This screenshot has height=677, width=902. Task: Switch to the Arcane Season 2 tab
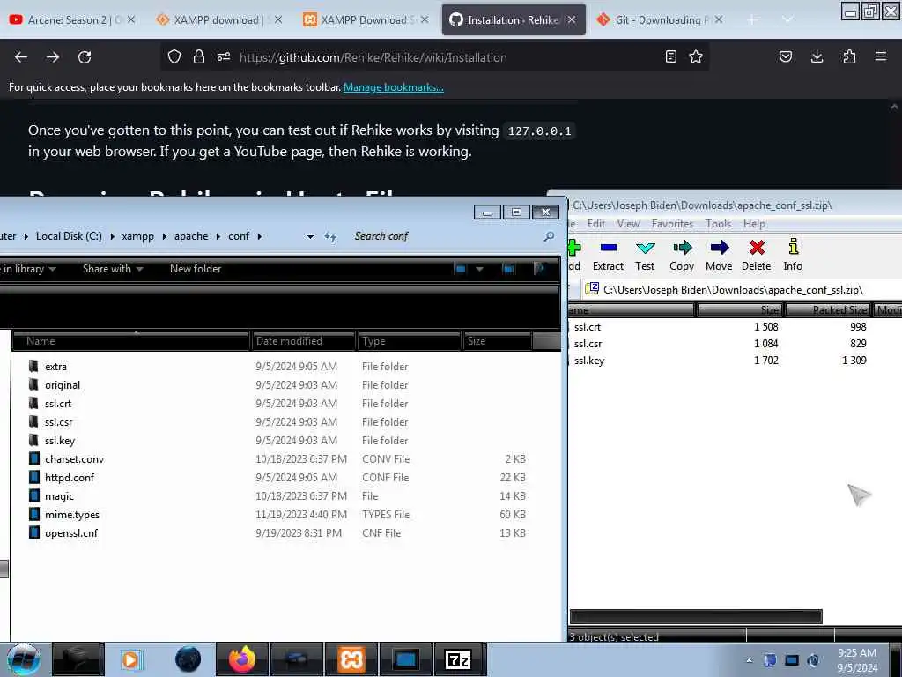(72, 20)
